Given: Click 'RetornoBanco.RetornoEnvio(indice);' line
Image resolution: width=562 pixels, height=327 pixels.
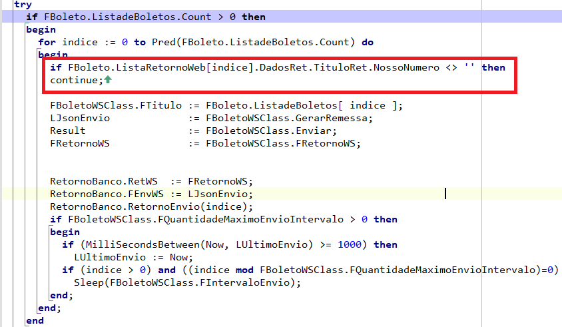Looking at the screenshot, I should (x=151, y=207).
